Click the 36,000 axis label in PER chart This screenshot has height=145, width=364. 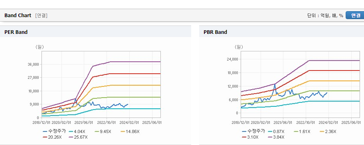34,65
